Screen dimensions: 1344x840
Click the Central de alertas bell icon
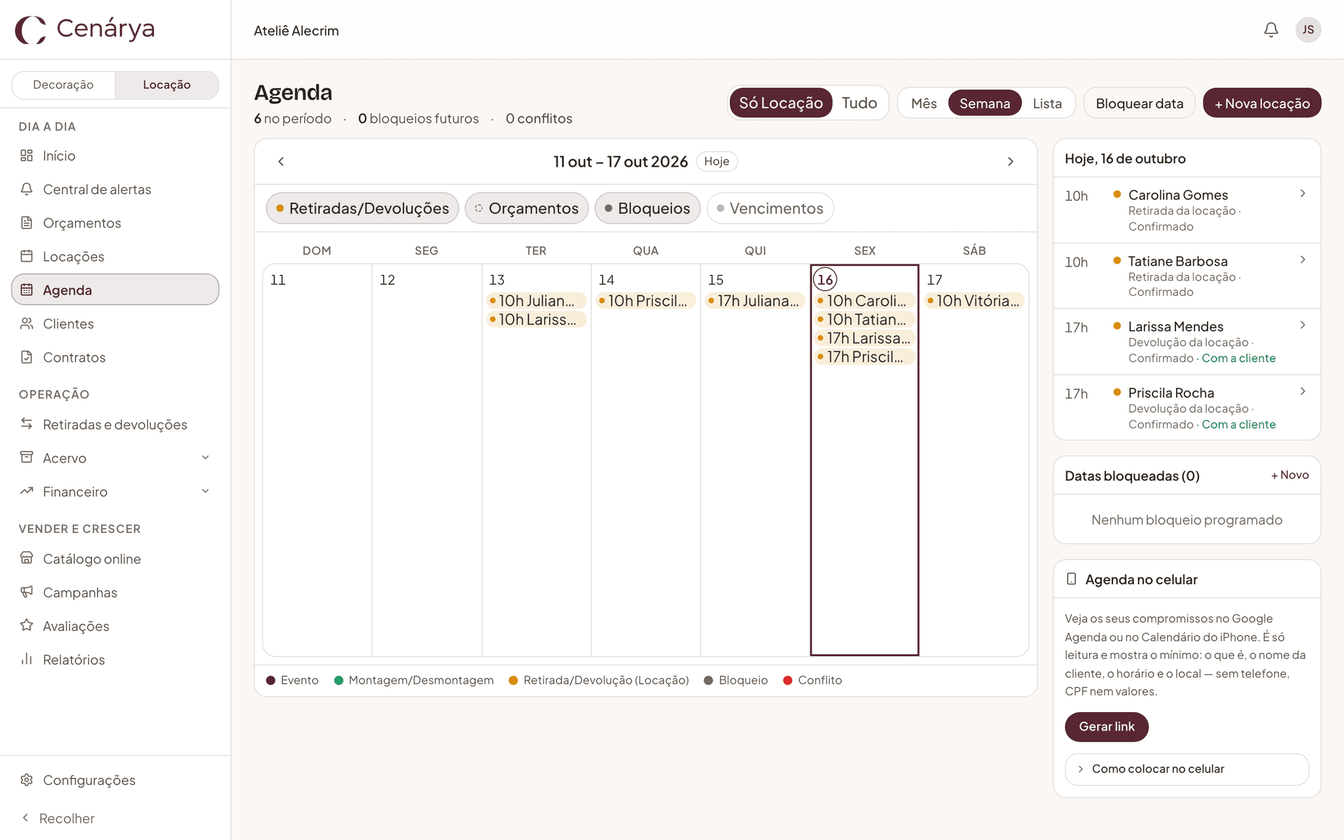coord(26,189)
